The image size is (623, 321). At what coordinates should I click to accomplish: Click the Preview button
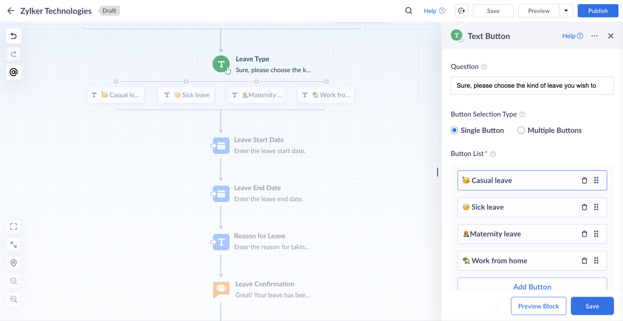tap(539, 11)
